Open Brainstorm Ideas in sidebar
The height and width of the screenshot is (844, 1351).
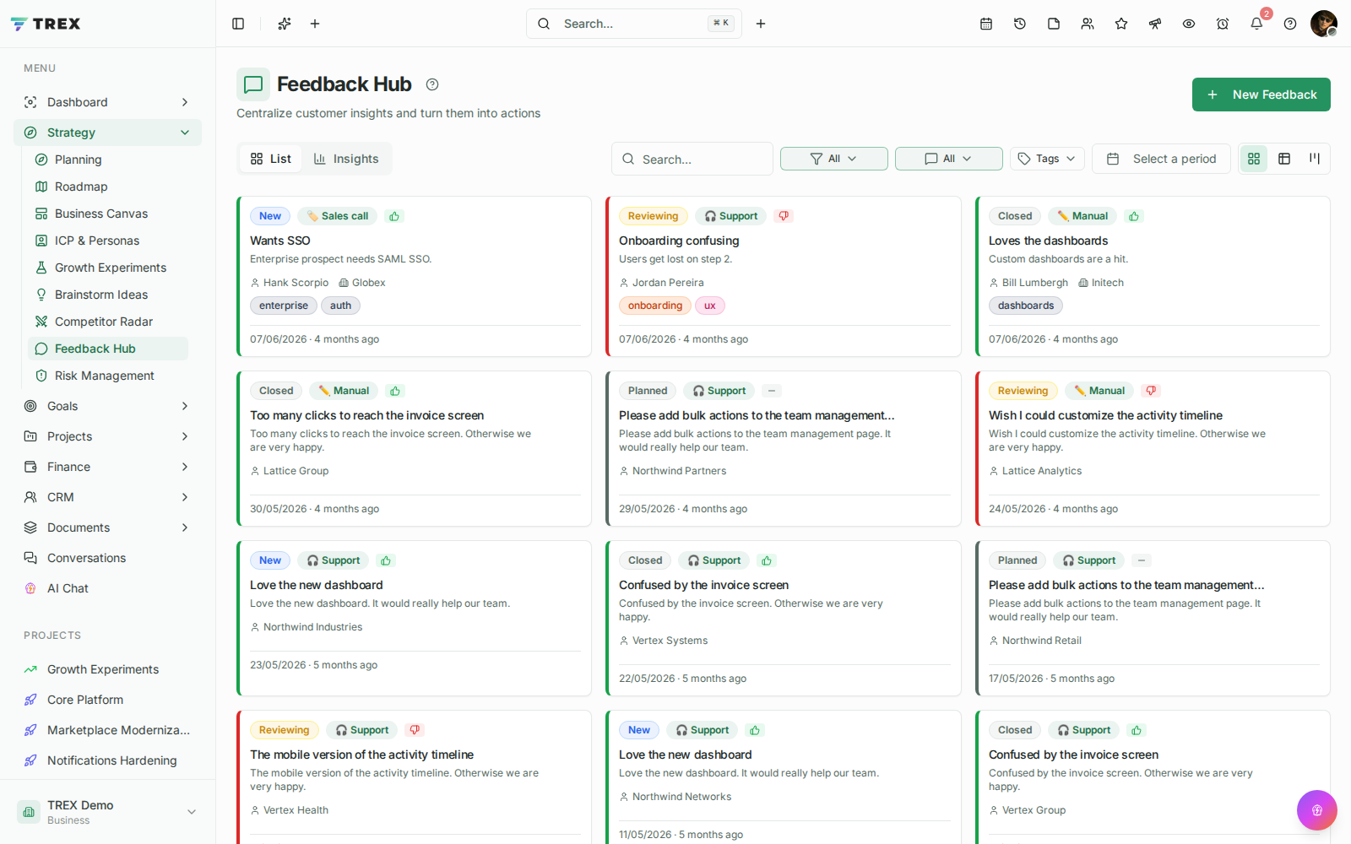(108, 295)
